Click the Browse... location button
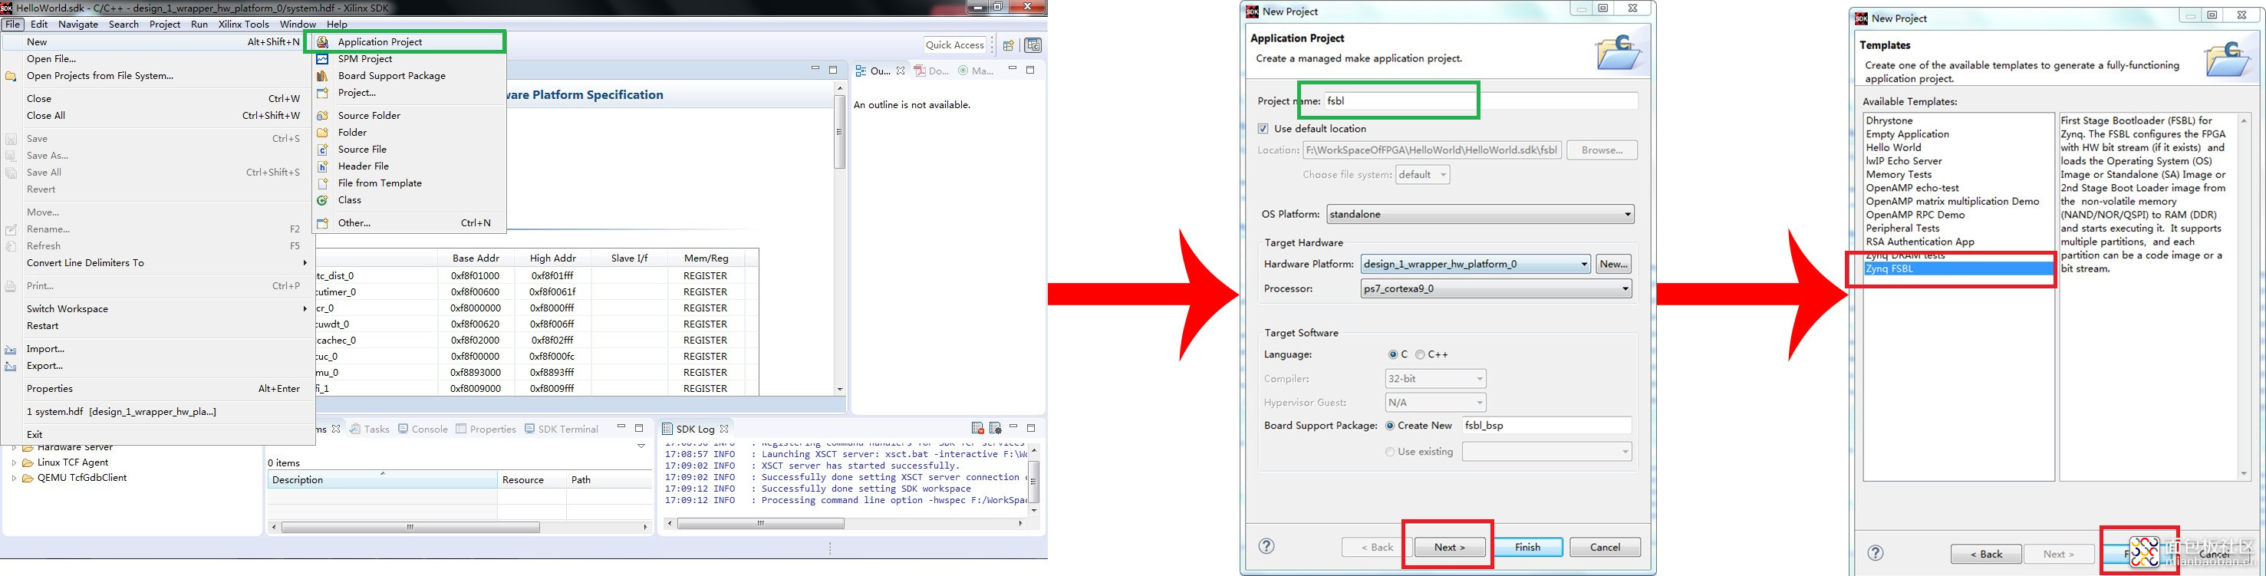 1602,150
